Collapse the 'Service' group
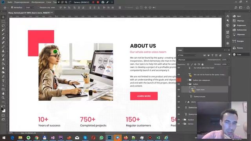The image size is (251, 141). coord(182,124)
